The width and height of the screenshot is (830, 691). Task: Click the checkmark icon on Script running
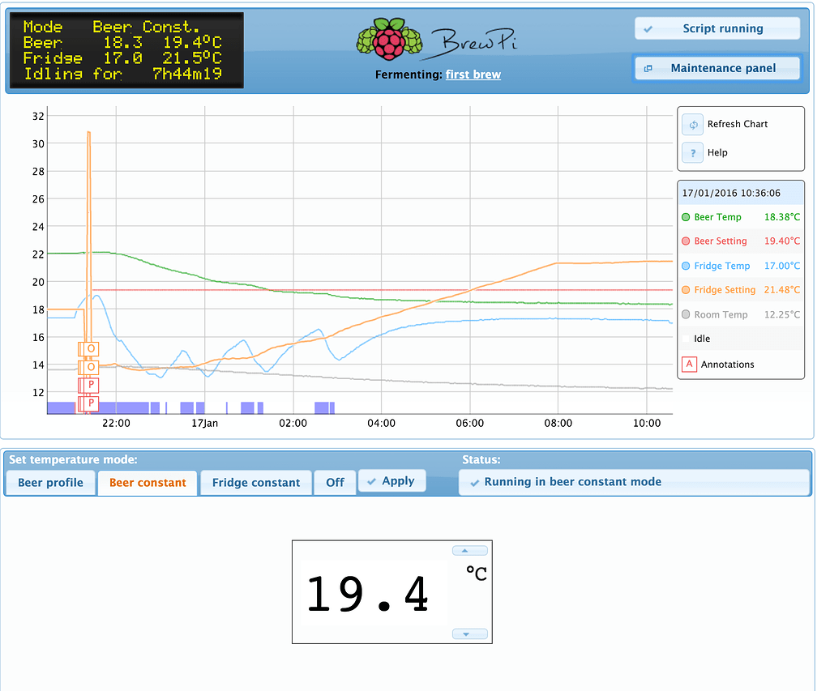[647, 28]
